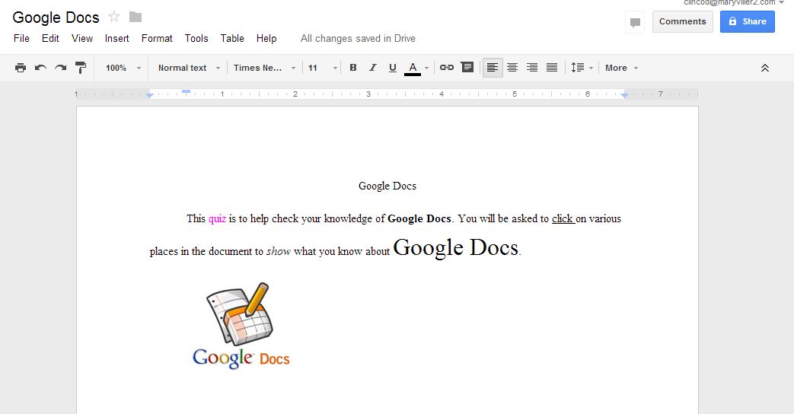794x414 pixels.
Task: Open the Tools menu
Action: [196, 39]
